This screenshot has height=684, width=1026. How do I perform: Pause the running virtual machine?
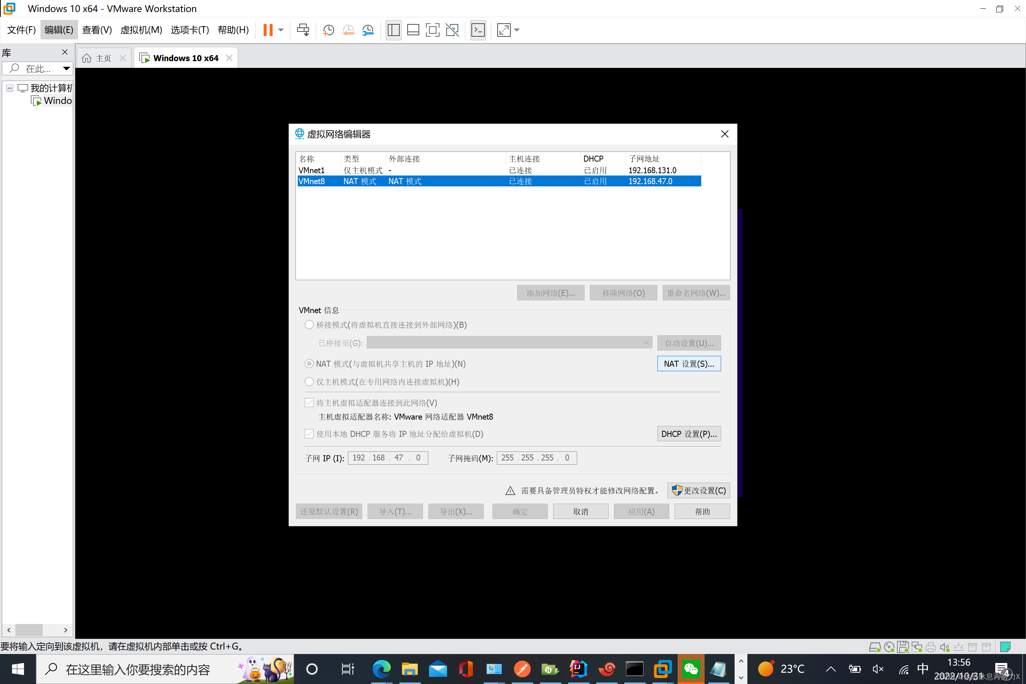coord(268,30)
